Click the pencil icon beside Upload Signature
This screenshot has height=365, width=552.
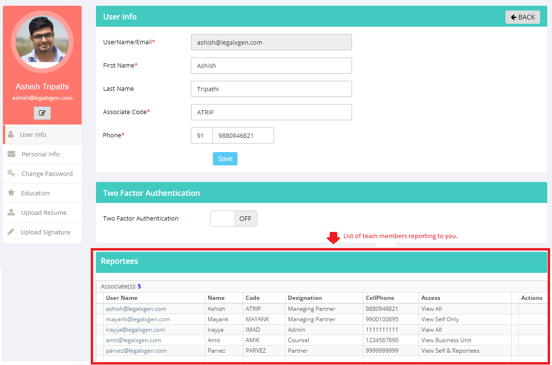(11, 232)
